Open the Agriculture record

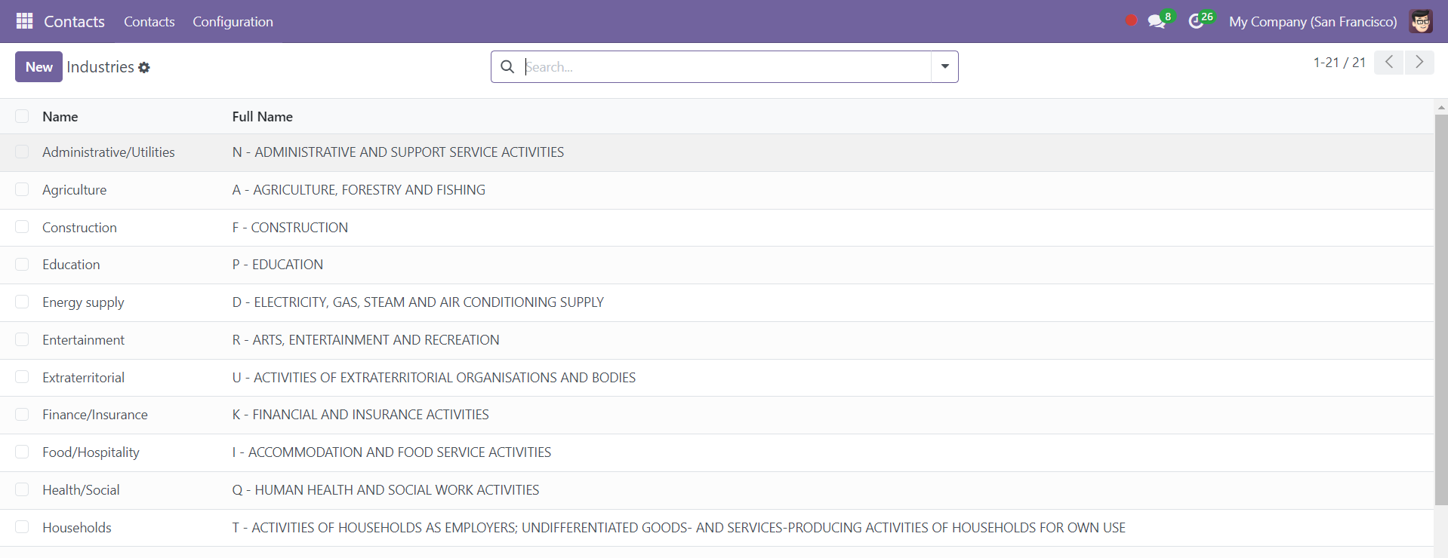coord(75,190)
